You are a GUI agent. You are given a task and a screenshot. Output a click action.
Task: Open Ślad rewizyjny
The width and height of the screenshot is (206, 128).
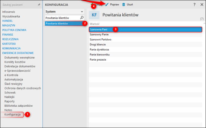(13, 84)
